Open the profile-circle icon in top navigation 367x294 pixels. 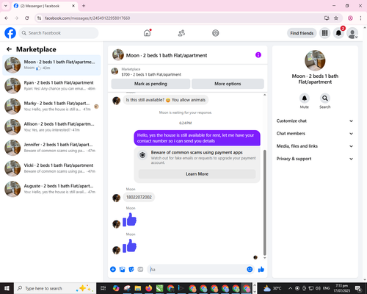[x=216, y=33]
